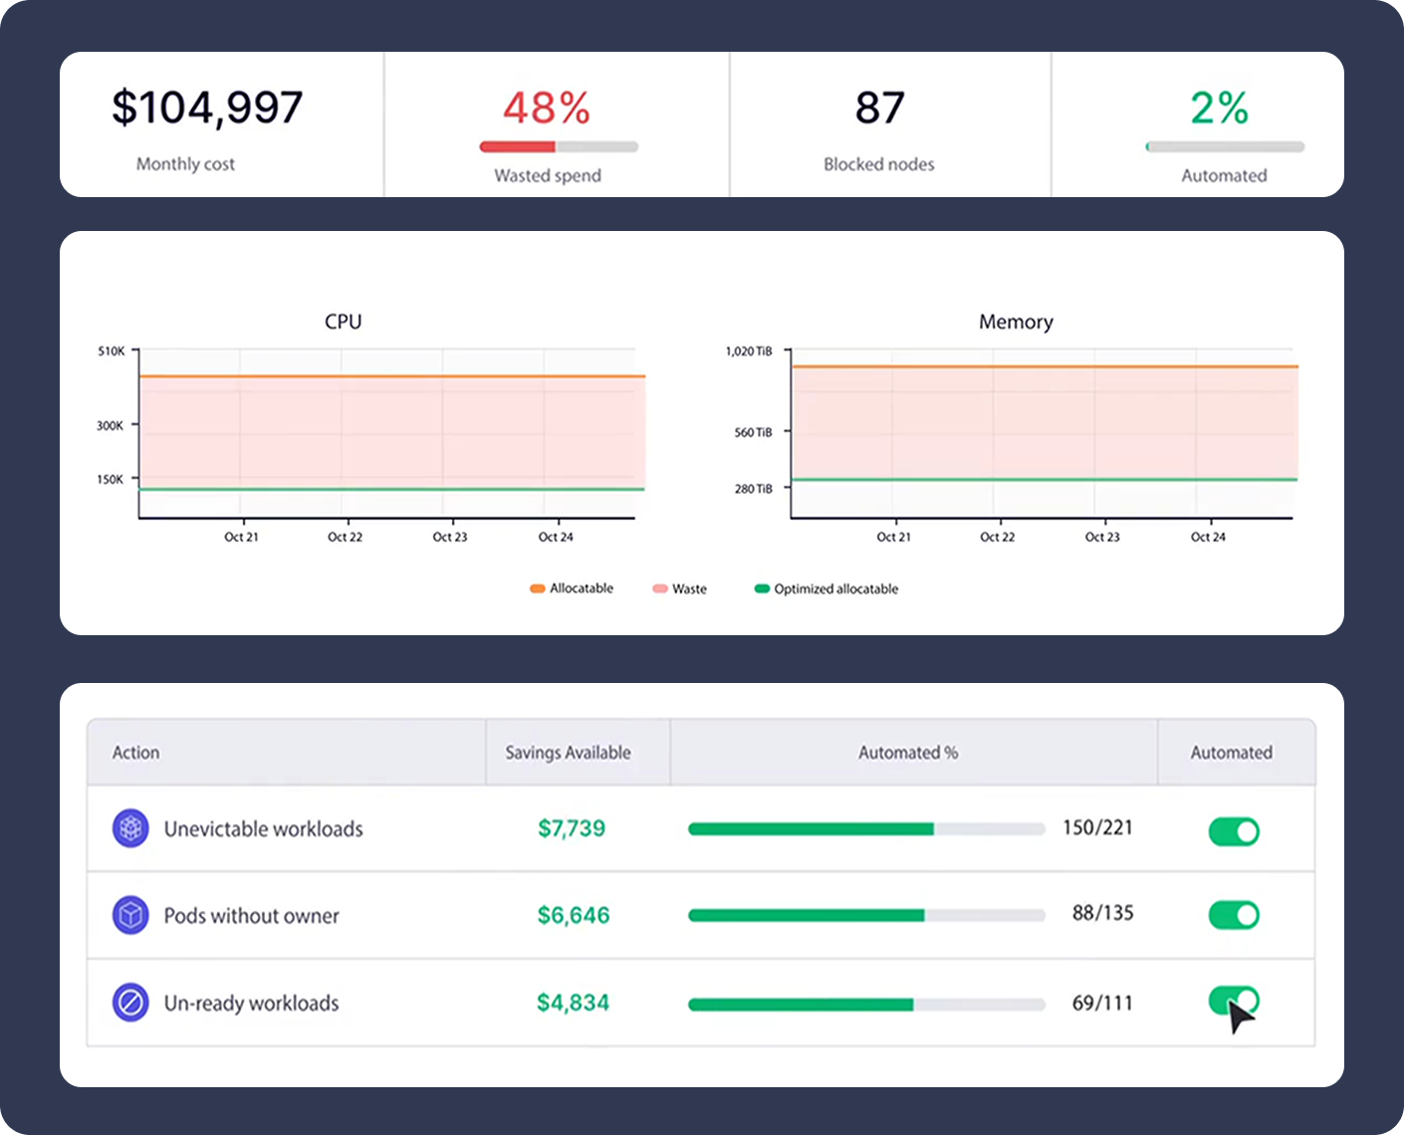The image size is (1404, 1135).
Task: Click the red Wasted spend progress bar
Action: coord(559,147)
